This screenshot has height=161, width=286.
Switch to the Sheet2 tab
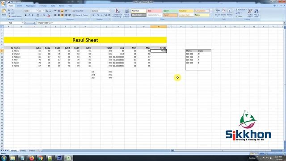[23, 151]
